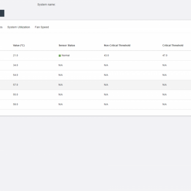This screenshot has height=191, width=191.
Task: Click the 43.0 non-critical threshold value
Action: pyautogui.click(x=106, y=56)
